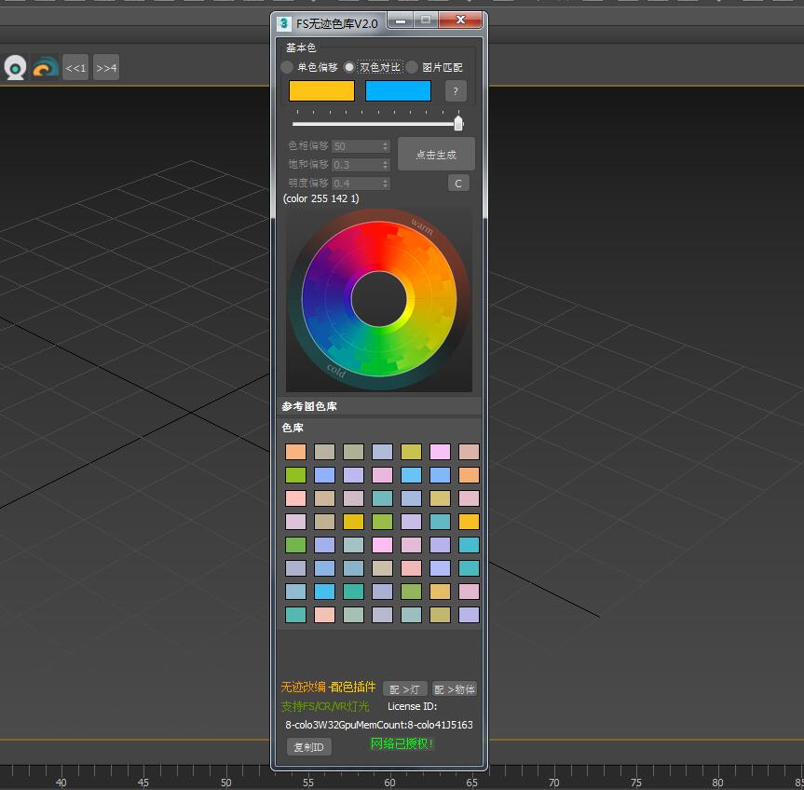Image resolution: width=804 pixels, height=790 pixels.
Task: Click the 明度偏移 spinner arrows
Action: [385, 184]
